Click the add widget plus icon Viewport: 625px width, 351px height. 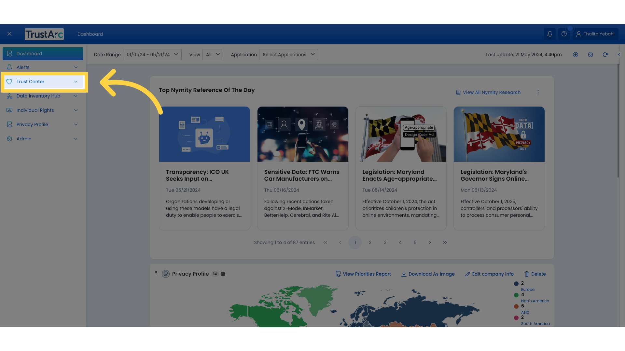click(576, 55)
